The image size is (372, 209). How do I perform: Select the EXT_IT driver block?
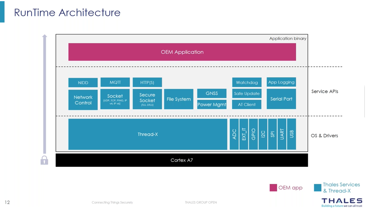click(x=244, y=134)
